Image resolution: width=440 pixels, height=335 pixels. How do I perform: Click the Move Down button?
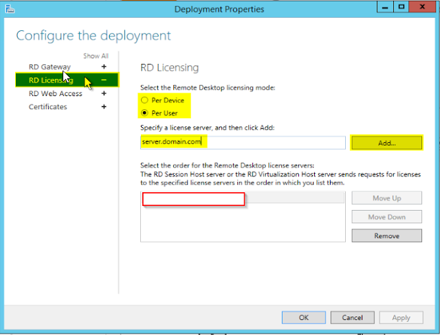386,217
